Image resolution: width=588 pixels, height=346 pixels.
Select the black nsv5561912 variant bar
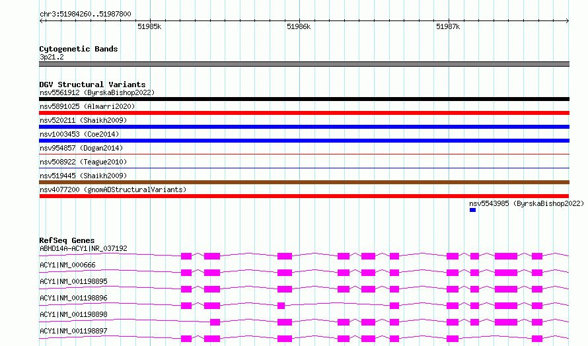point(304,99)
